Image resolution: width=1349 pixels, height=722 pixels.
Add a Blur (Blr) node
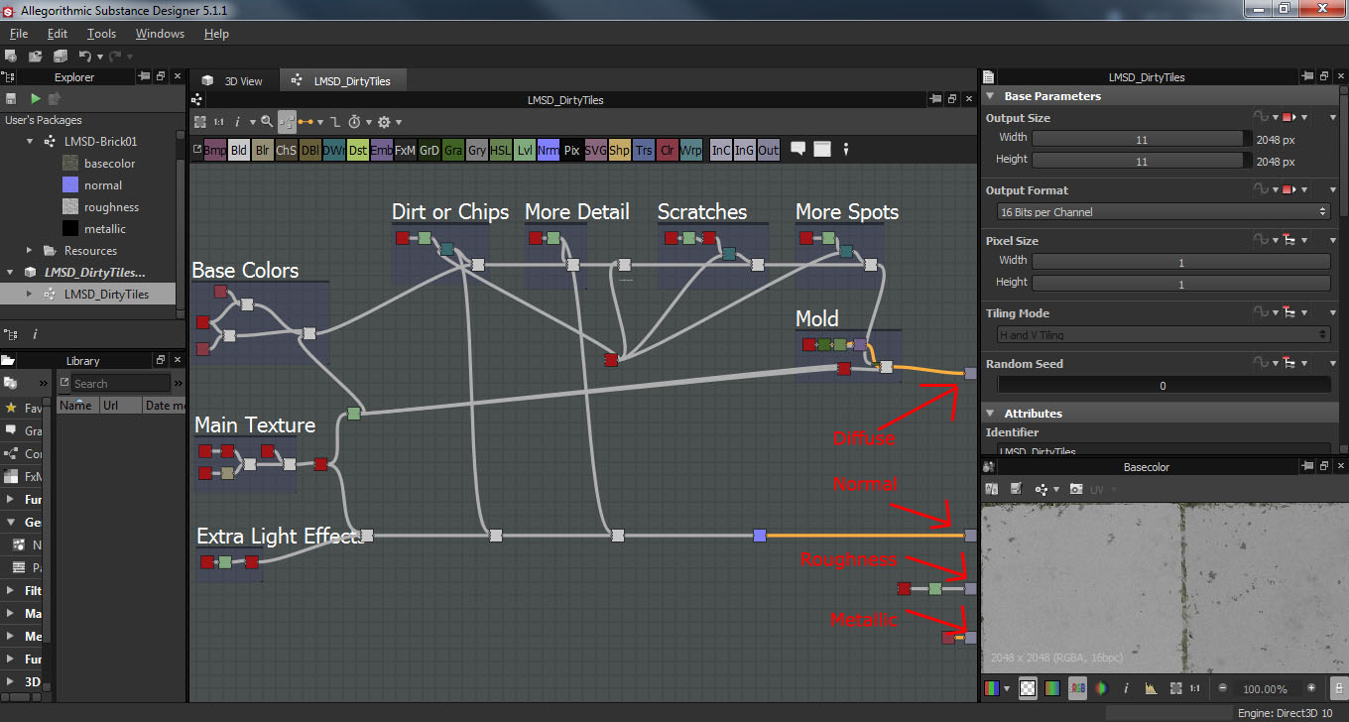[263, 150]
